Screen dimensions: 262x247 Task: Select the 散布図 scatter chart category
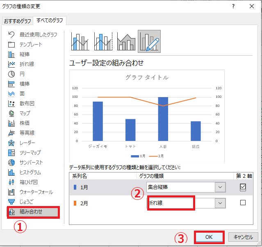coord(21,104)
